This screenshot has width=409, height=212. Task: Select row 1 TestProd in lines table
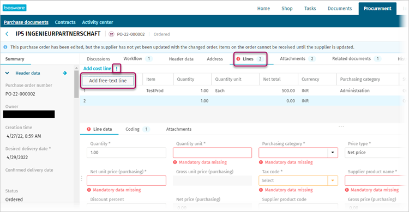point(240,90)
